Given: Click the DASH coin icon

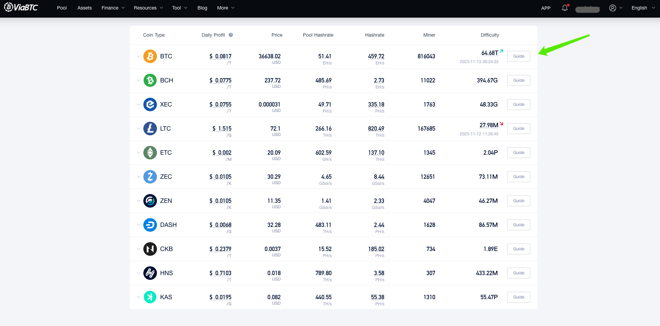Looking at the screenshot, I should point(150,225).
